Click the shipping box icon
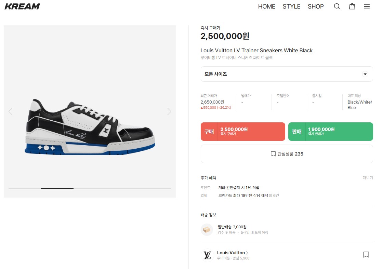 207,230
